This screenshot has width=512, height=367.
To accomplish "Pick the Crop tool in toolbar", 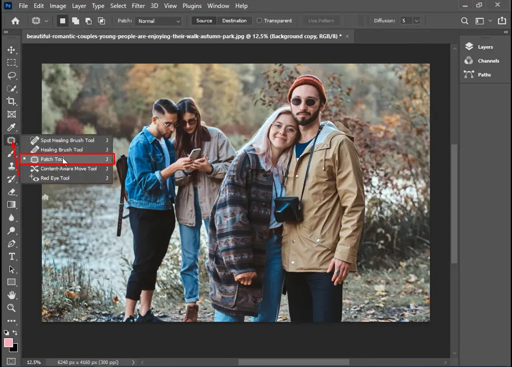I will click(x=11, y=101).
